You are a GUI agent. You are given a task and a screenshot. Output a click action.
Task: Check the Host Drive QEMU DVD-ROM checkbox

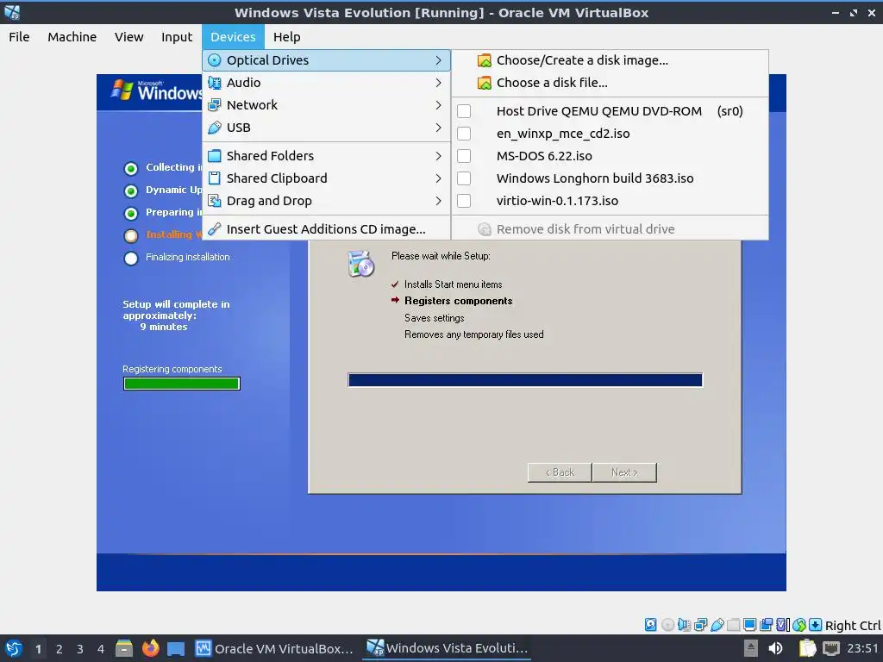pyautogui.click(x=464, y=111)
